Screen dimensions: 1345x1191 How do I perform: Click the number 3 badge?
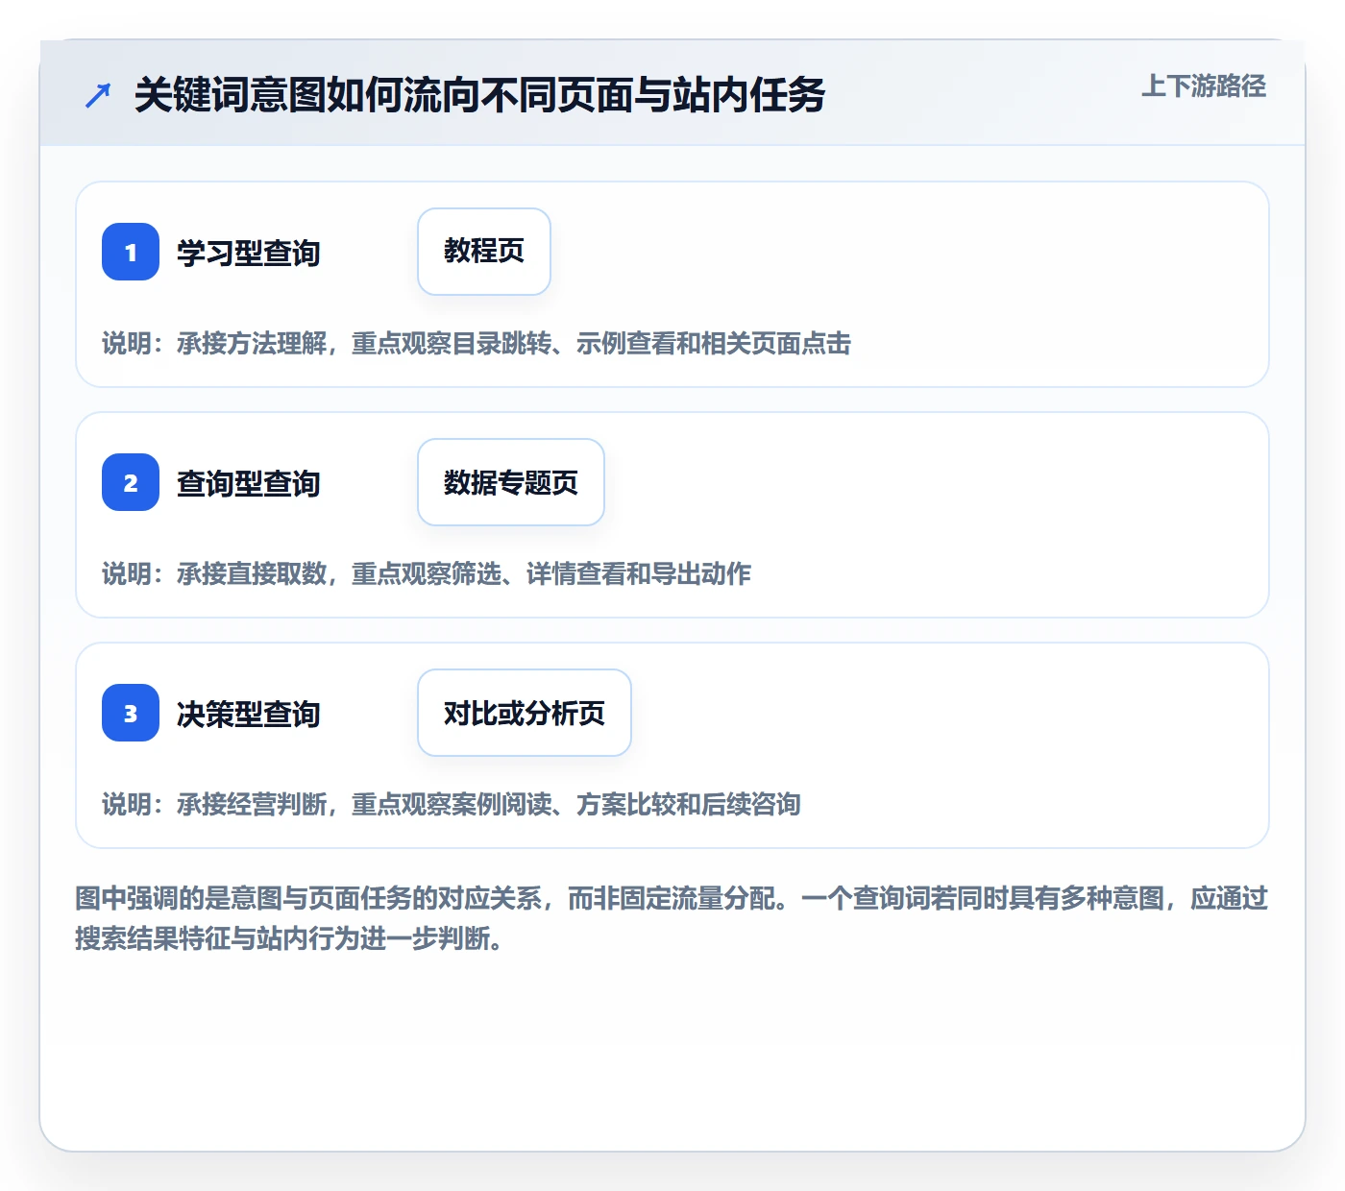click(131, 713)
